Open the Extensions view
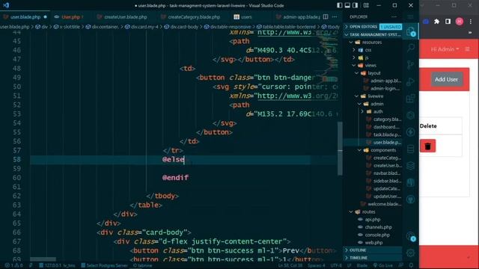The height and width of the screenshot is (269, 479). pyautogui.click(x=411, y=99)
